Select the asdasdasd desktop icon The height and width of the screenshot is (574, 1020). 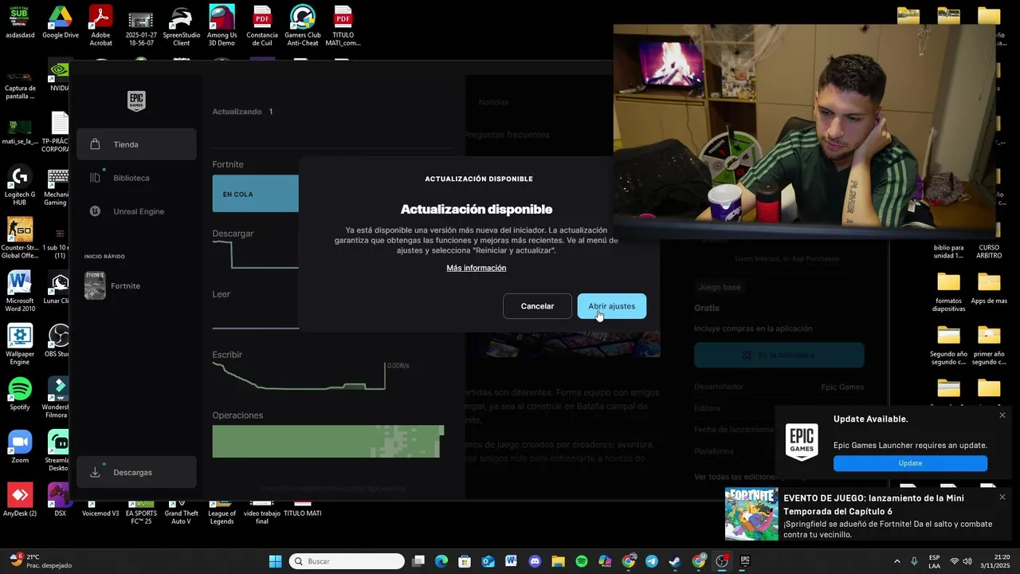[x=20, y=22]
